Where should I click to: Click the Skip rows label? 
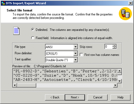pyautogui.click(x=86, y=47)
